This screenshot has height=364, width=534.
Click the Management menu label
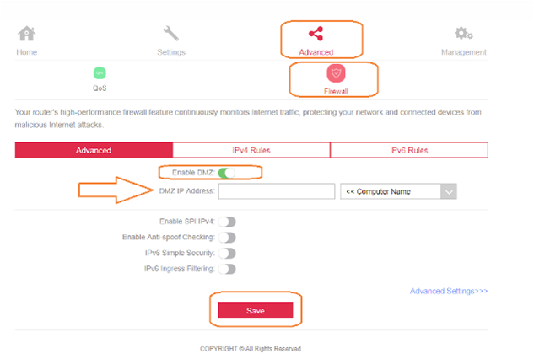463,52
